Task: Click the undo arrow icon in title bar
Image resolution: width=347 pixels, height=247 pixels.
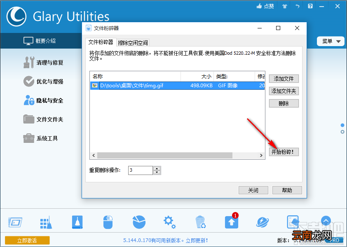Action: click(x=298, y=6)
